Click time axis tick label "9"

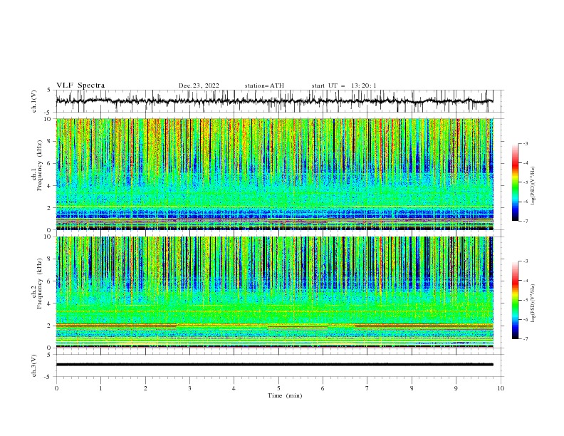[456, 388]
